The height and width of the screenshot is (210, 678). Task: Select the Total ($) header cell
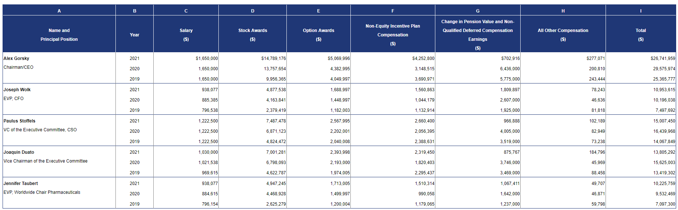point(640,35)
